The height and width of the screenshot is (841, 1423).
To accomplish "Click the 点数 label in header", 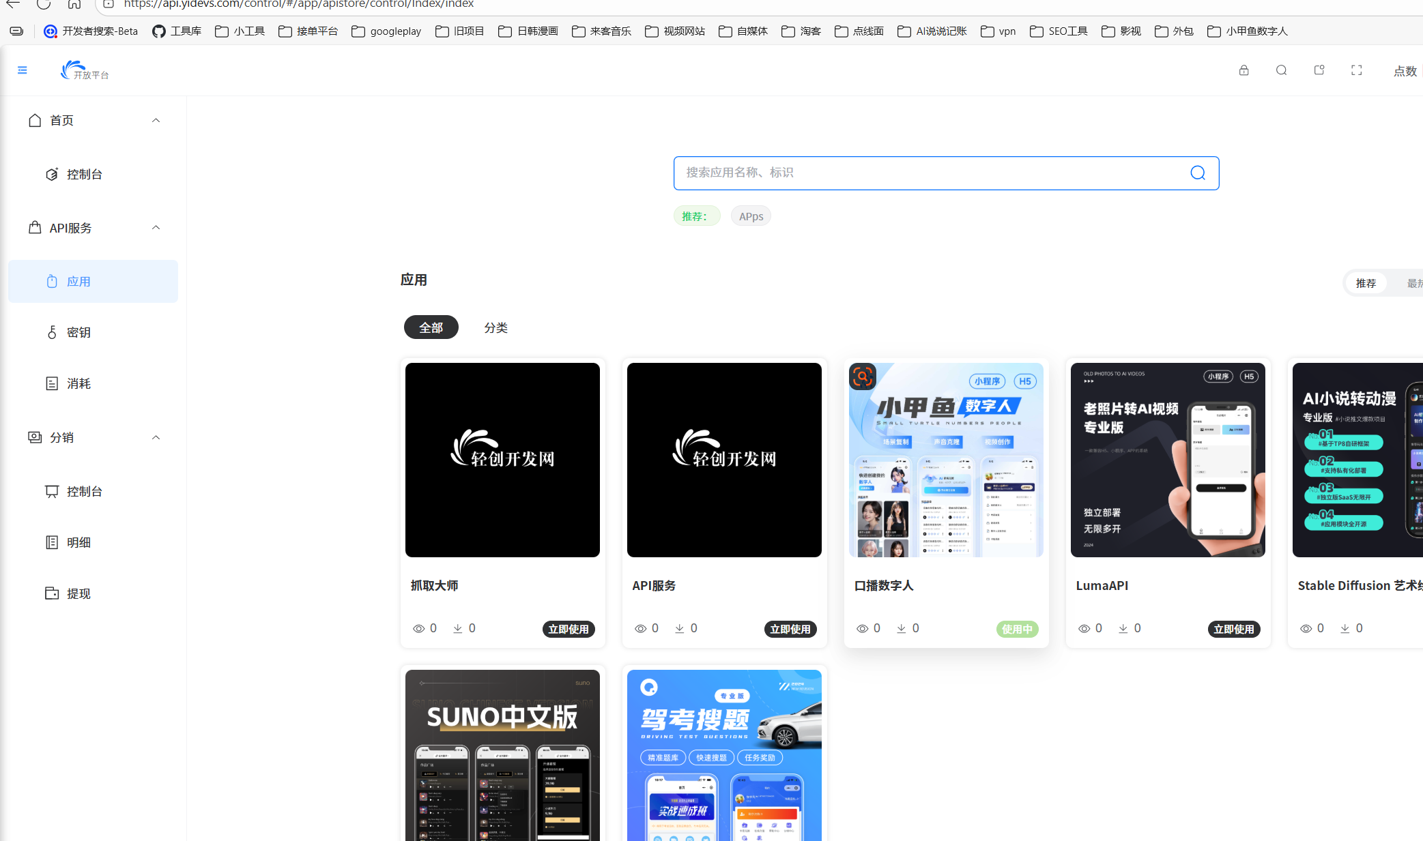I will click(1405, 71).
